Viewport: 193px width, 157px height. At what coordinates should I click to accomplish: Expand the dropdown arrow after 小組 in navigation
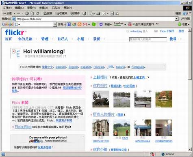tap(88, 39)
